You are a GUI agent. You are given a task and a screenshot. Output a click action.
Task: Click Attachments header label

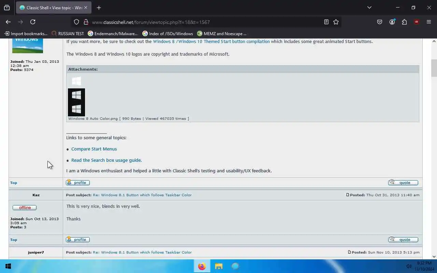pos(83,69)
